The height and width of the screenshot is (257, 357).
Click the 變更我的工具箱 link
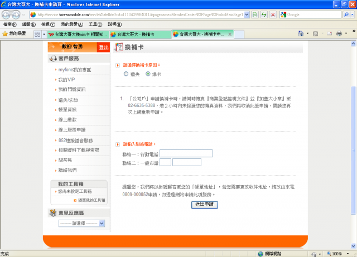pyautogui.click(x=91, y=200)
